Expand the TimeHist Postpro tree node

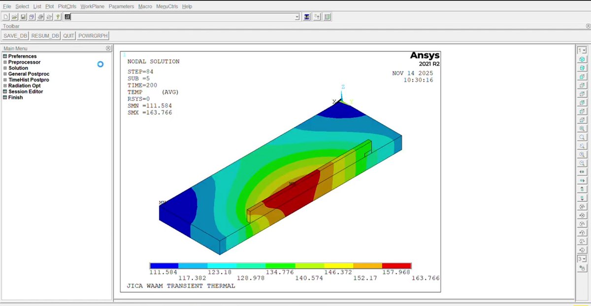point(5,80)
